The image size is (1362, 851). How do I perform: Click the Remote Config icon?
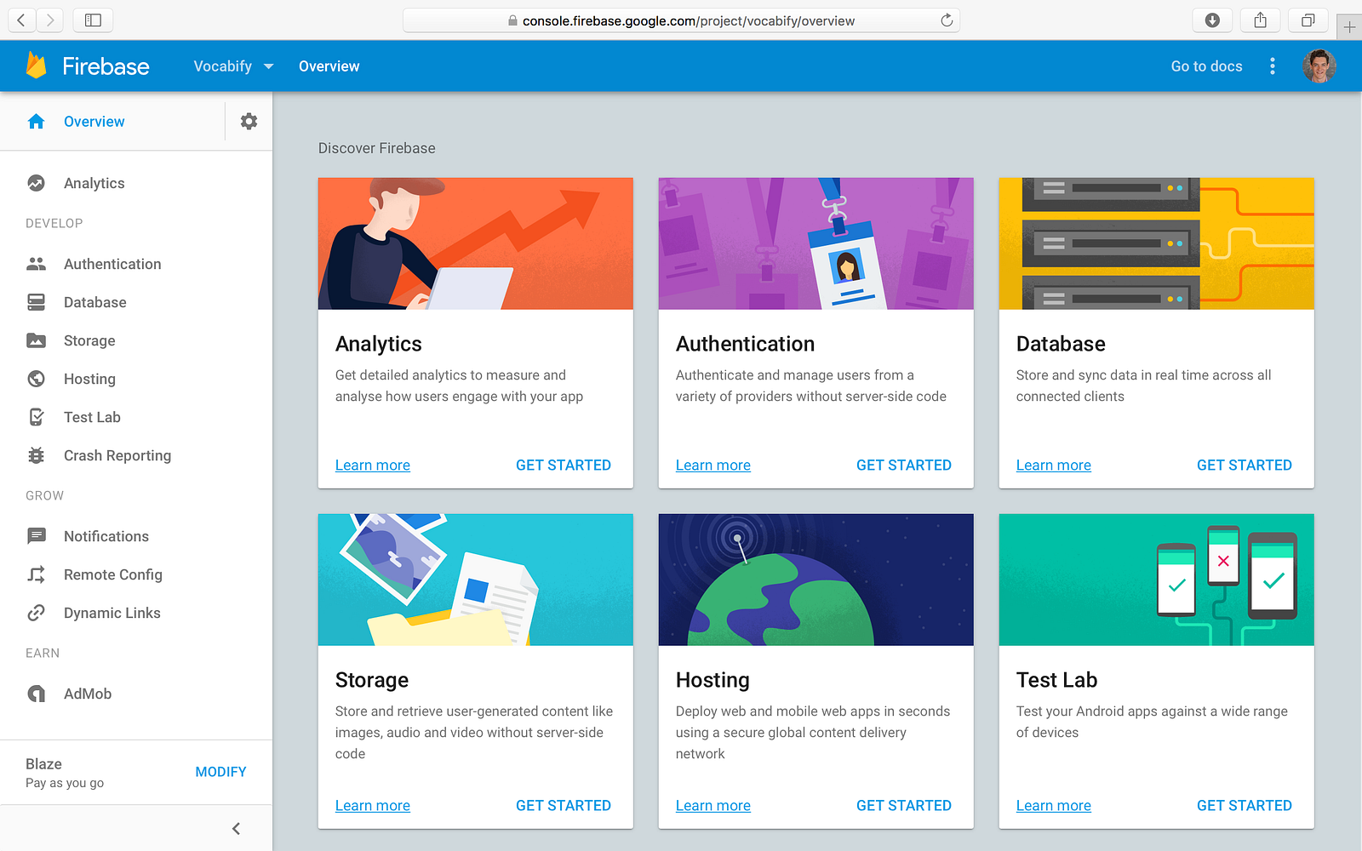(36, 574)
